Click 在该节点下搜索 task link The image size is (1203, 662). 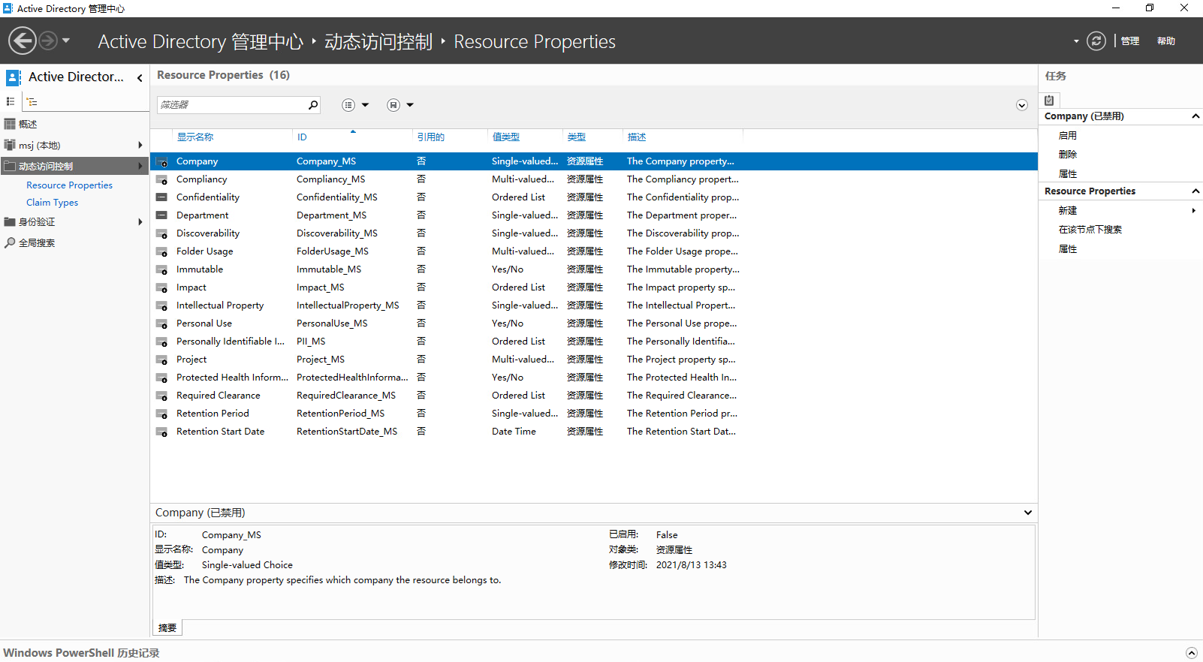click(1090, 230)
